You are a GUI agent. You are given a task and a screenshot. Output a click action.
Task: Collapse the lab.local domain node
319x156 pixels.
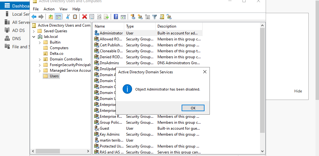click(34, 37)
